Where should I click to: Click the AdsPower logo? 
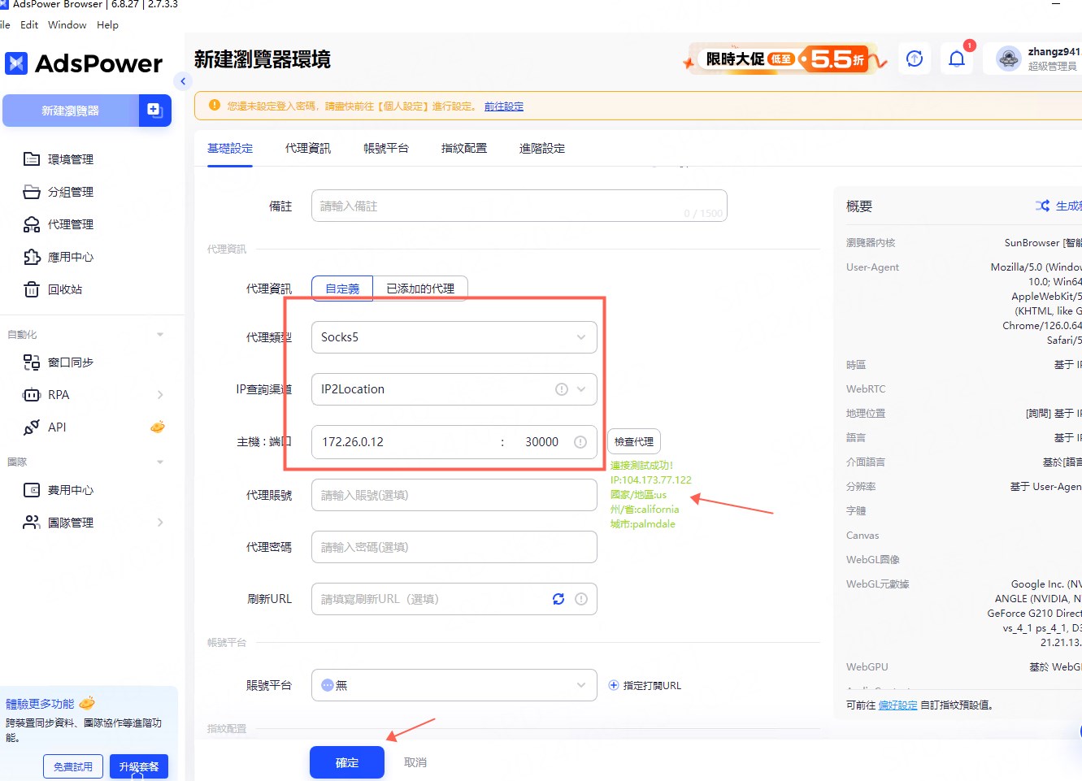(x=84, y=63)
